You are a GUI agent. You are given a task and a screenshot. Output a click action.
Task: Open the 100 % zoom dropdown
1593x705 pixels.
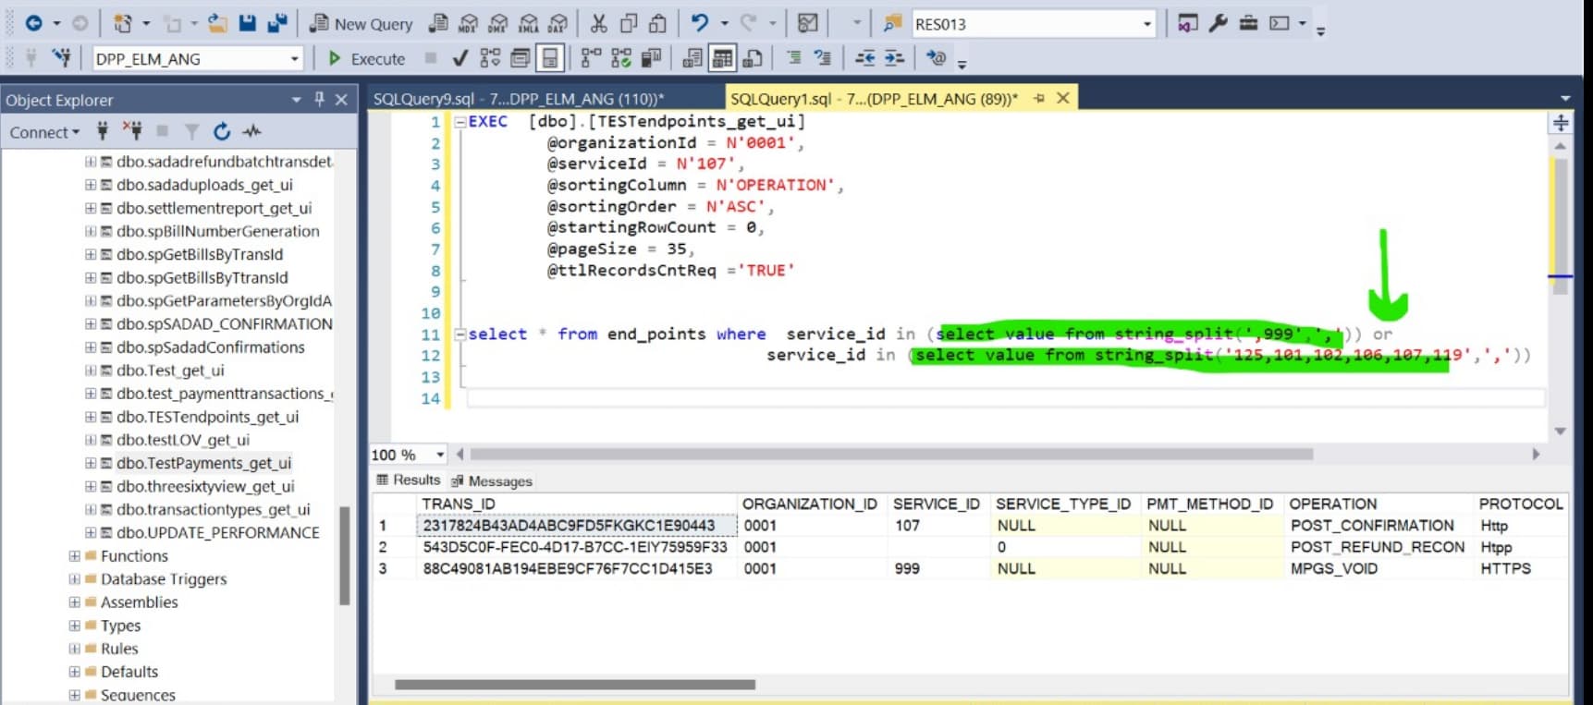[x=440, y=455]
